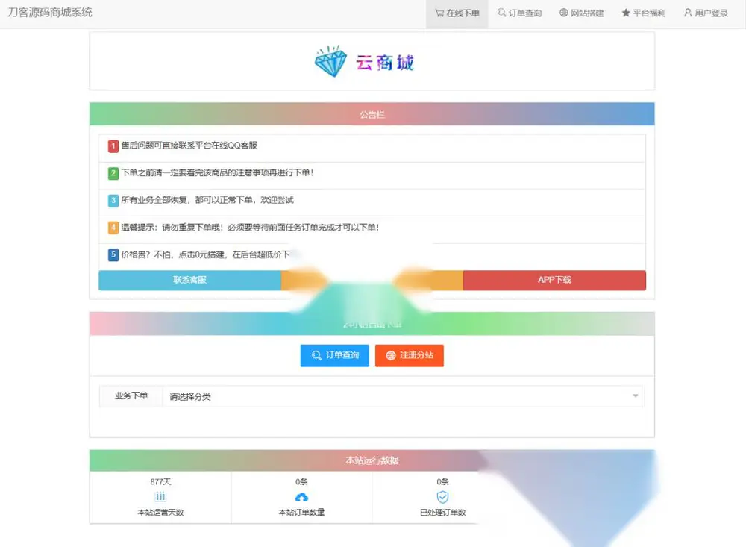Click announcement 售后问题可直接联系平台在线QQ客服
746x547 pixels.
tap(189, 146)
